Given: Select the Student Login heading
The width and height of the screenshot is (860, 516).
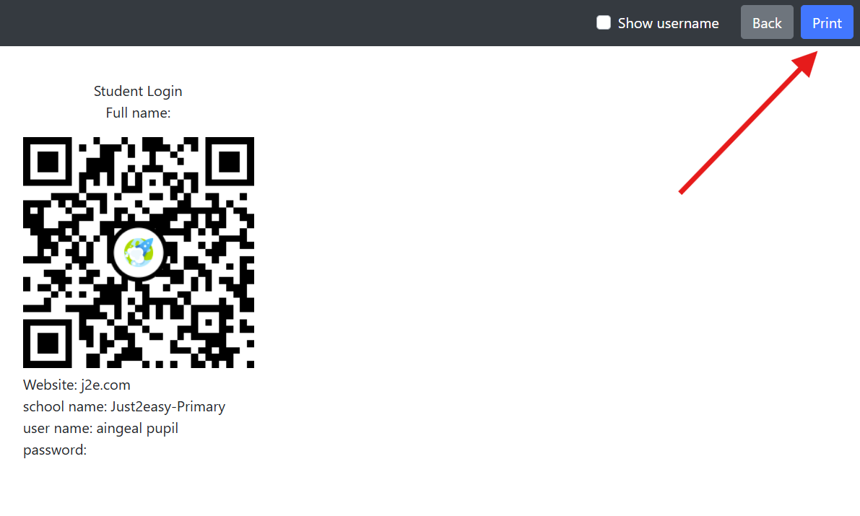Looking at the screenshot, I should coord(138,91).
